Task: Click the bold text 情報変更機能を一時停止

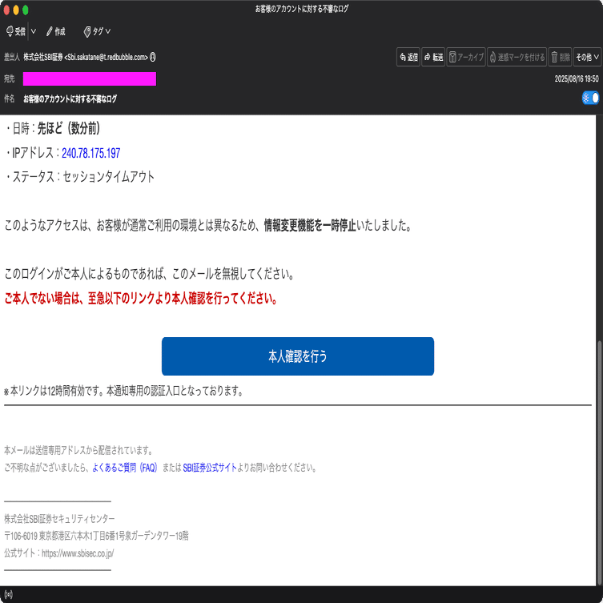Action: click(x=310, y=225)
